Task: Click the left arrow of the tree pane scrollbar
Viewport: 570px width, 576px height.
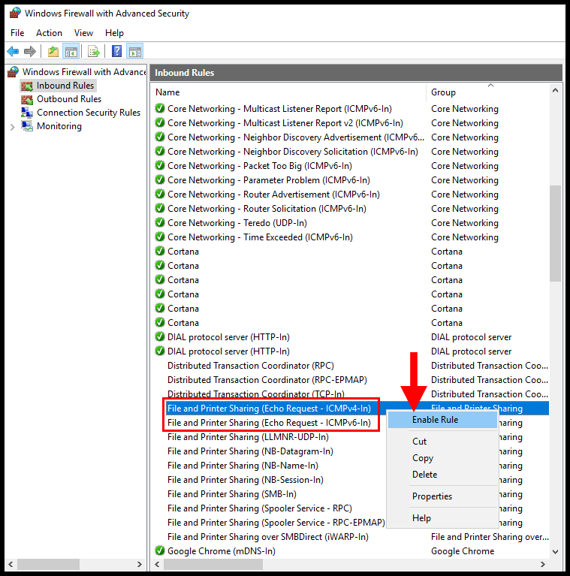Action: [x=11, y=564]
